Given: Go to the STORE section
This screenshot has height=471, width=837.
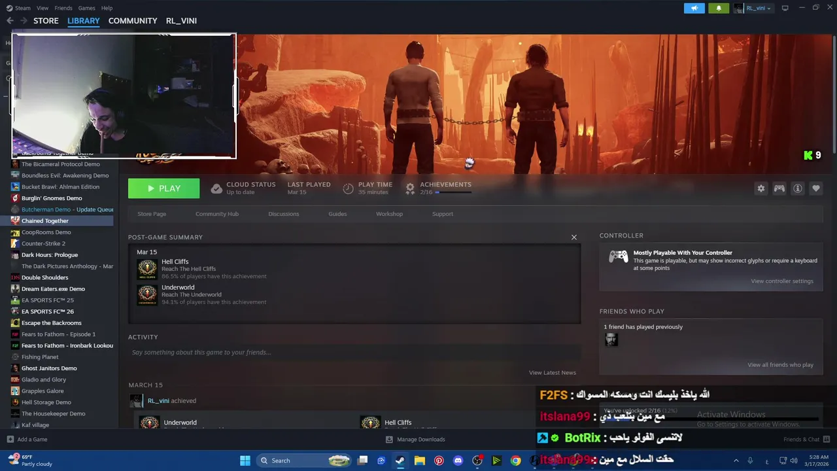Looking at the screenshot, I should click(46, 21).
